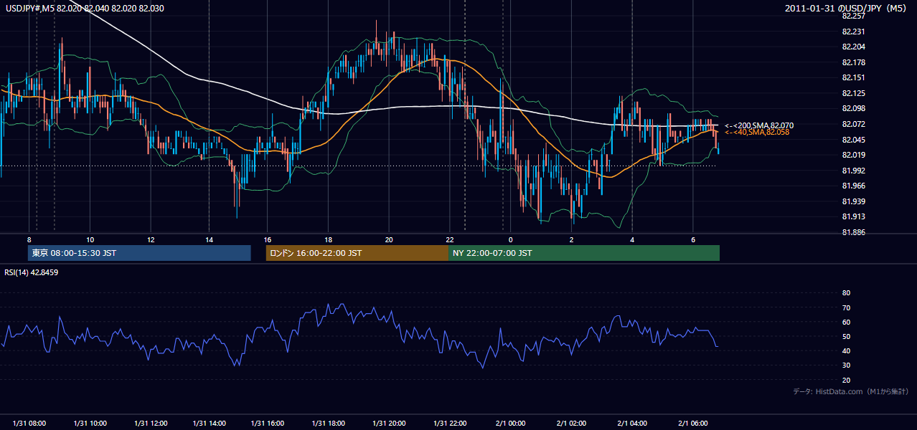This screenshot has height=430, width=917.
Task: Click price label 82.125 on the axis
Action: [x=852, y=93]
